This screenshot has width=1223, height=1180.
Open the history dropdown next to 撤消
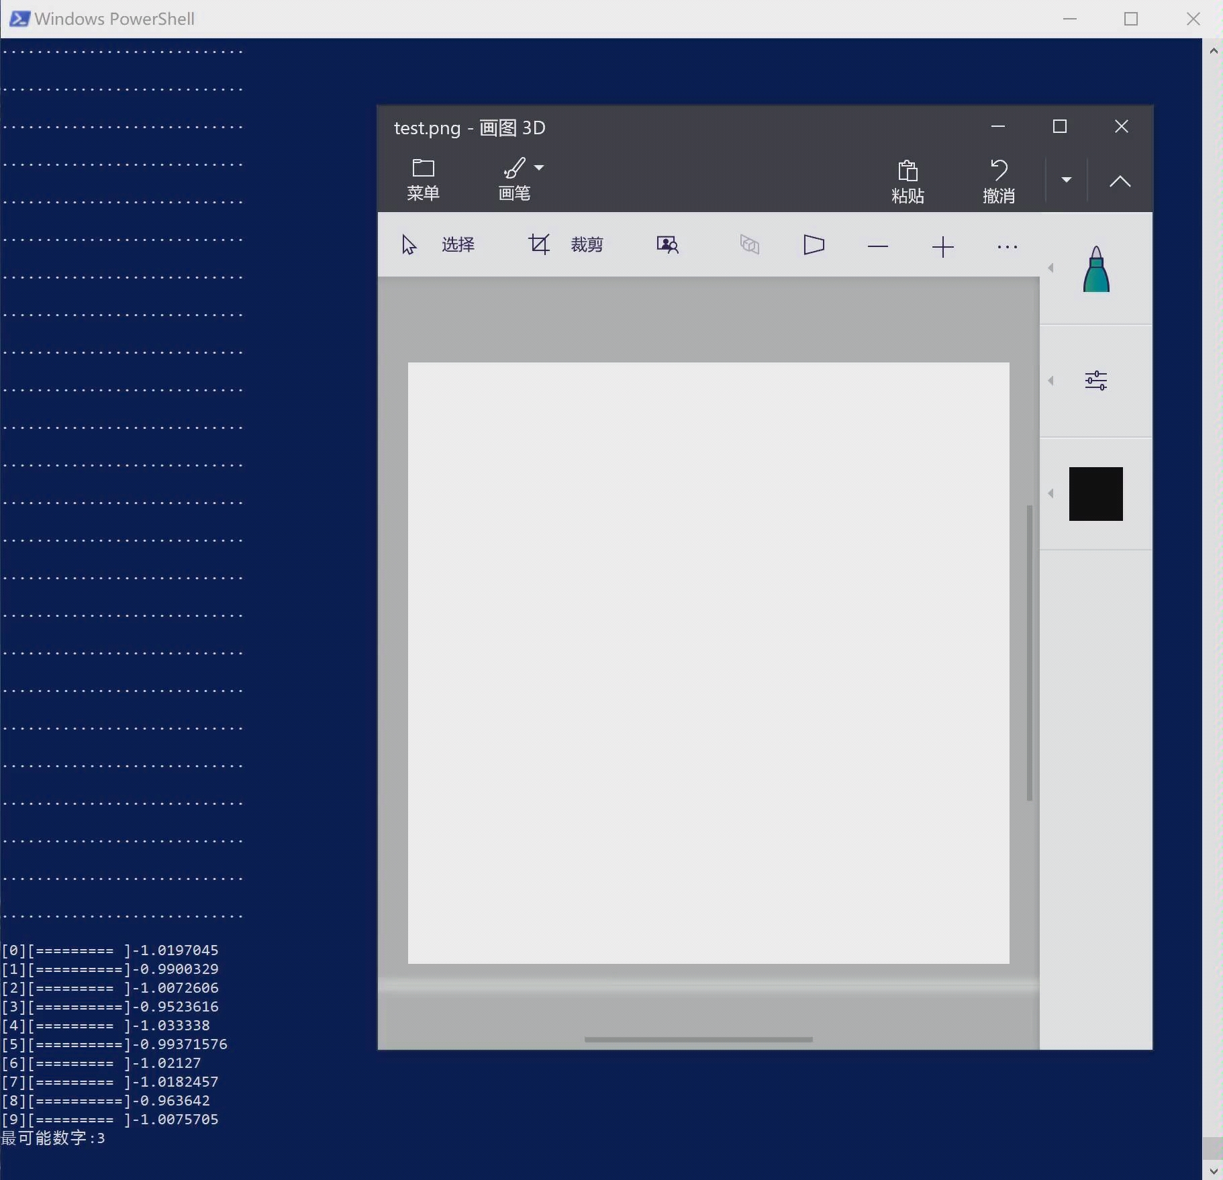coord(1066,180)
